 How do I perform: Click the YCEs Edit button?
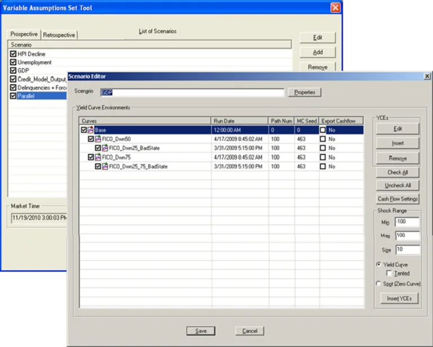pos(397,129)
